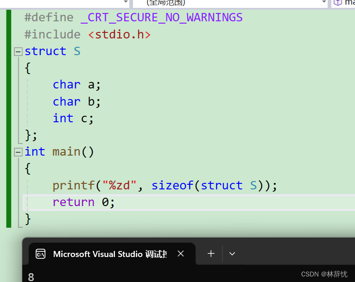Select the Microsoft Visual Studio debug console tab
355x282 pixels.
[x=112, y=254]
